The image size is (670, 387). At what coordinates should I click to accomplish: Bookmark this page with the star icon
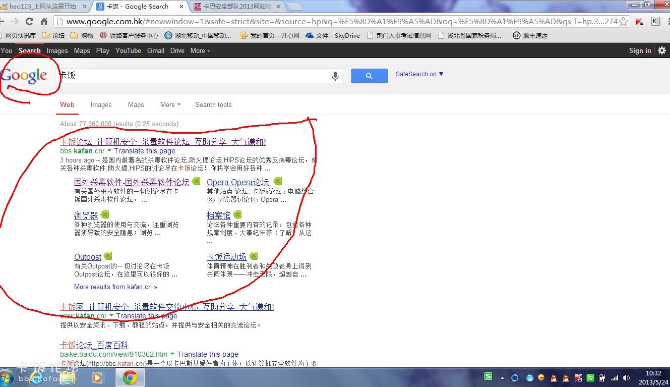coord(624,22)
